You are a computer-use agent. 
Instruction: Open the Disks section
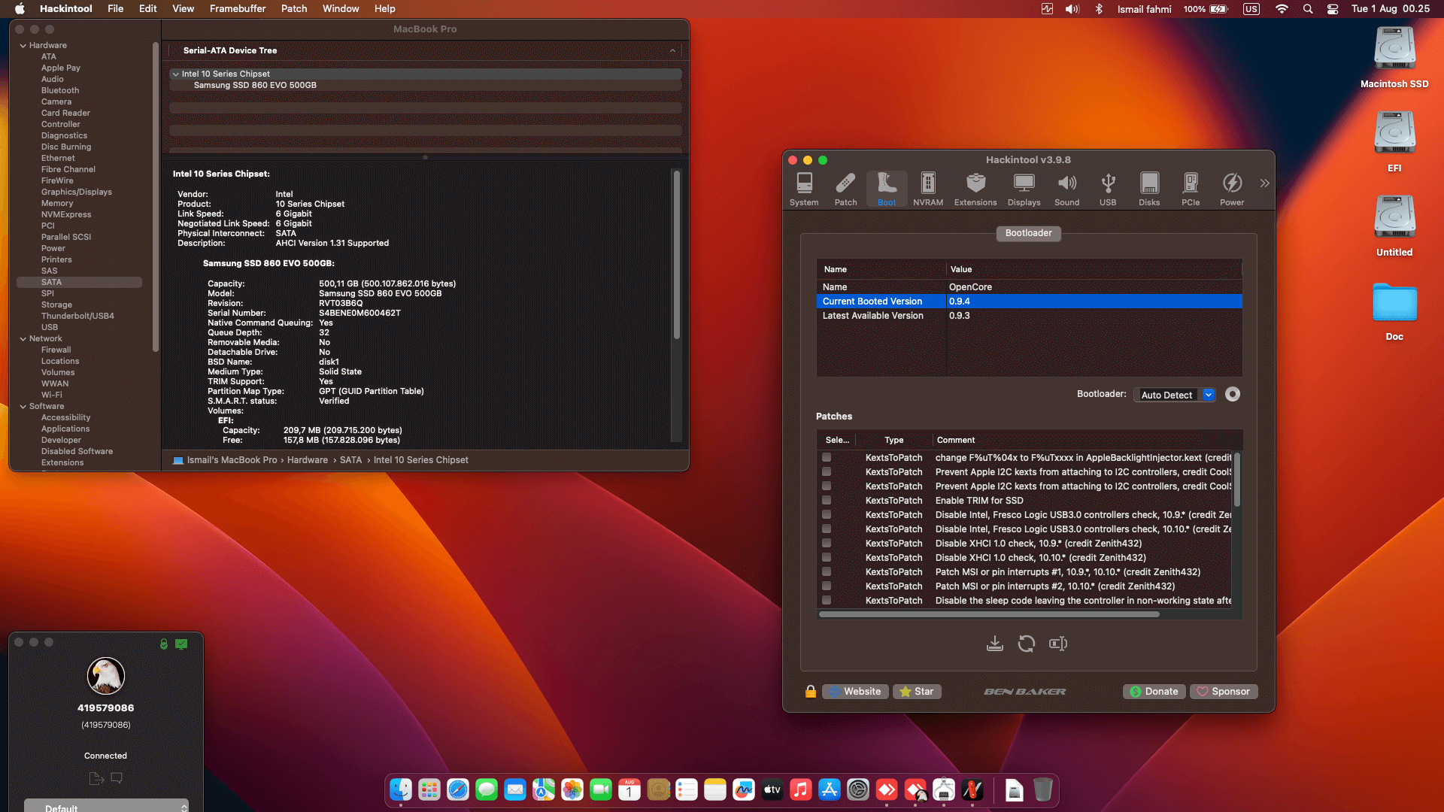tap(1148, 188)
